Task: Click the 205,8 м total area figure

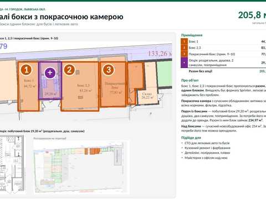Action: coord(252,15)
